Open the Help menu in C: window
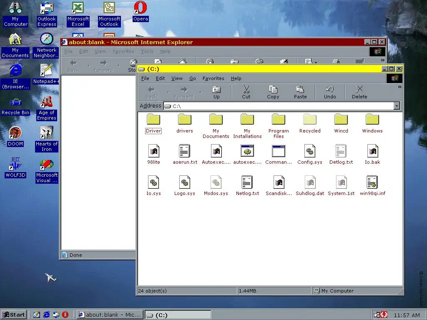 click(236, 78)
